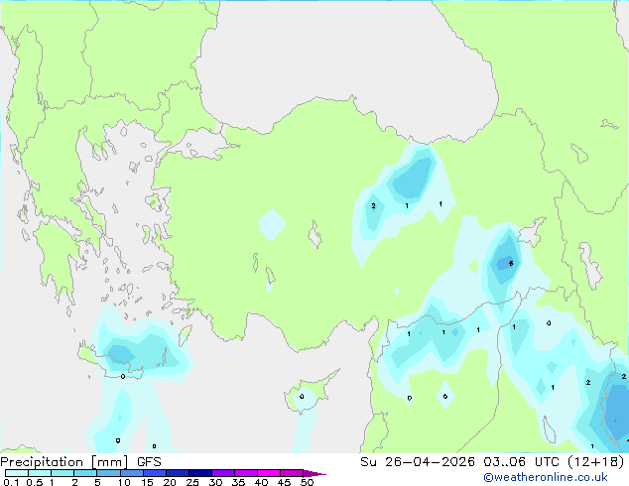Click the legend tick label '0.1'
Image resolution: width=629 pixels, height=486 pixels.
pyautogui.click(x=11, y=482)
